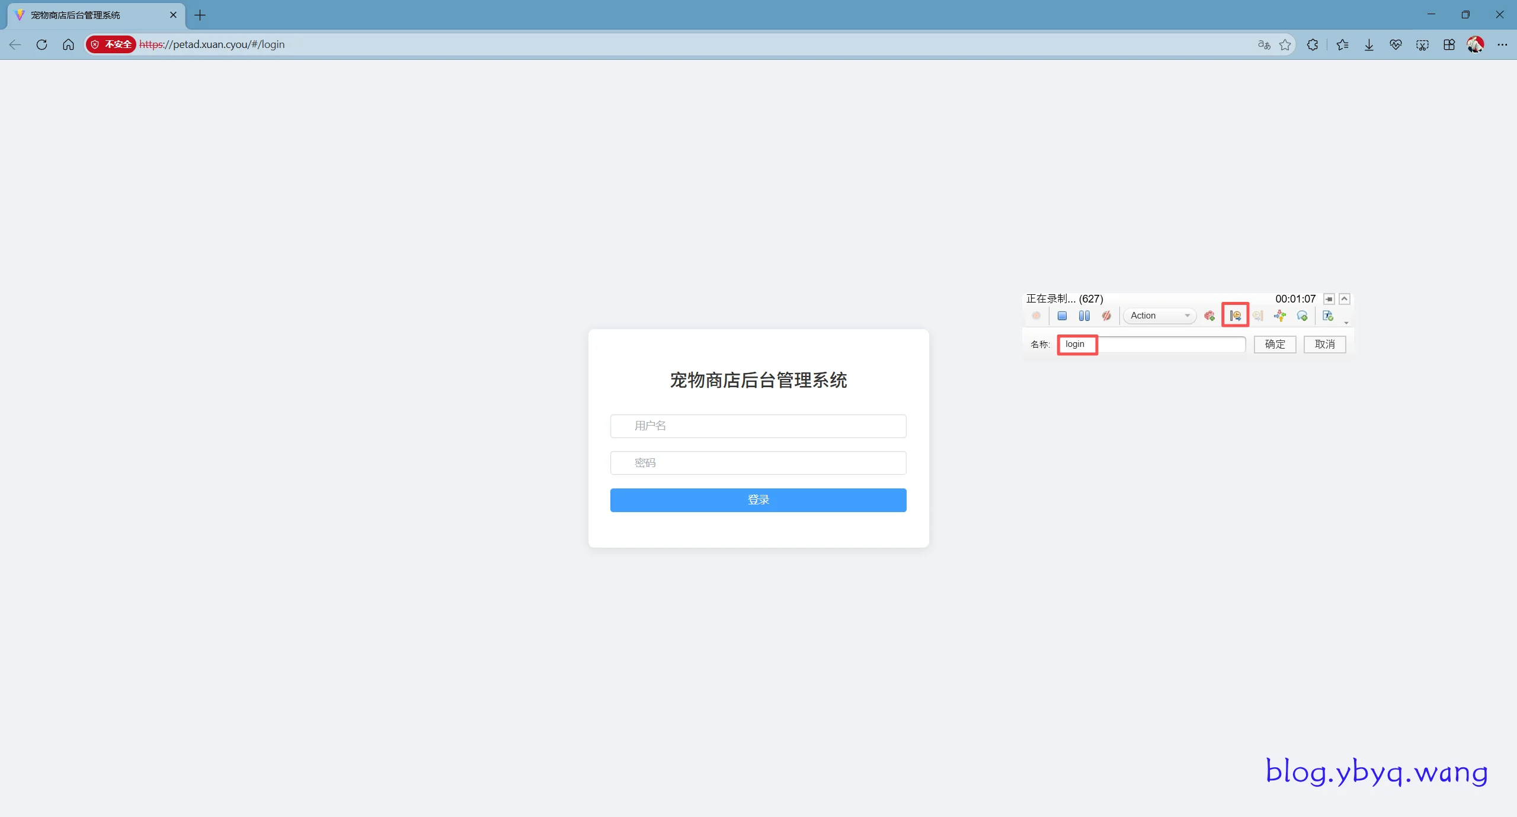Click the insert rendezvous arrows icon
Viewport: 1517px width, 817px height.
(1280, 316)
